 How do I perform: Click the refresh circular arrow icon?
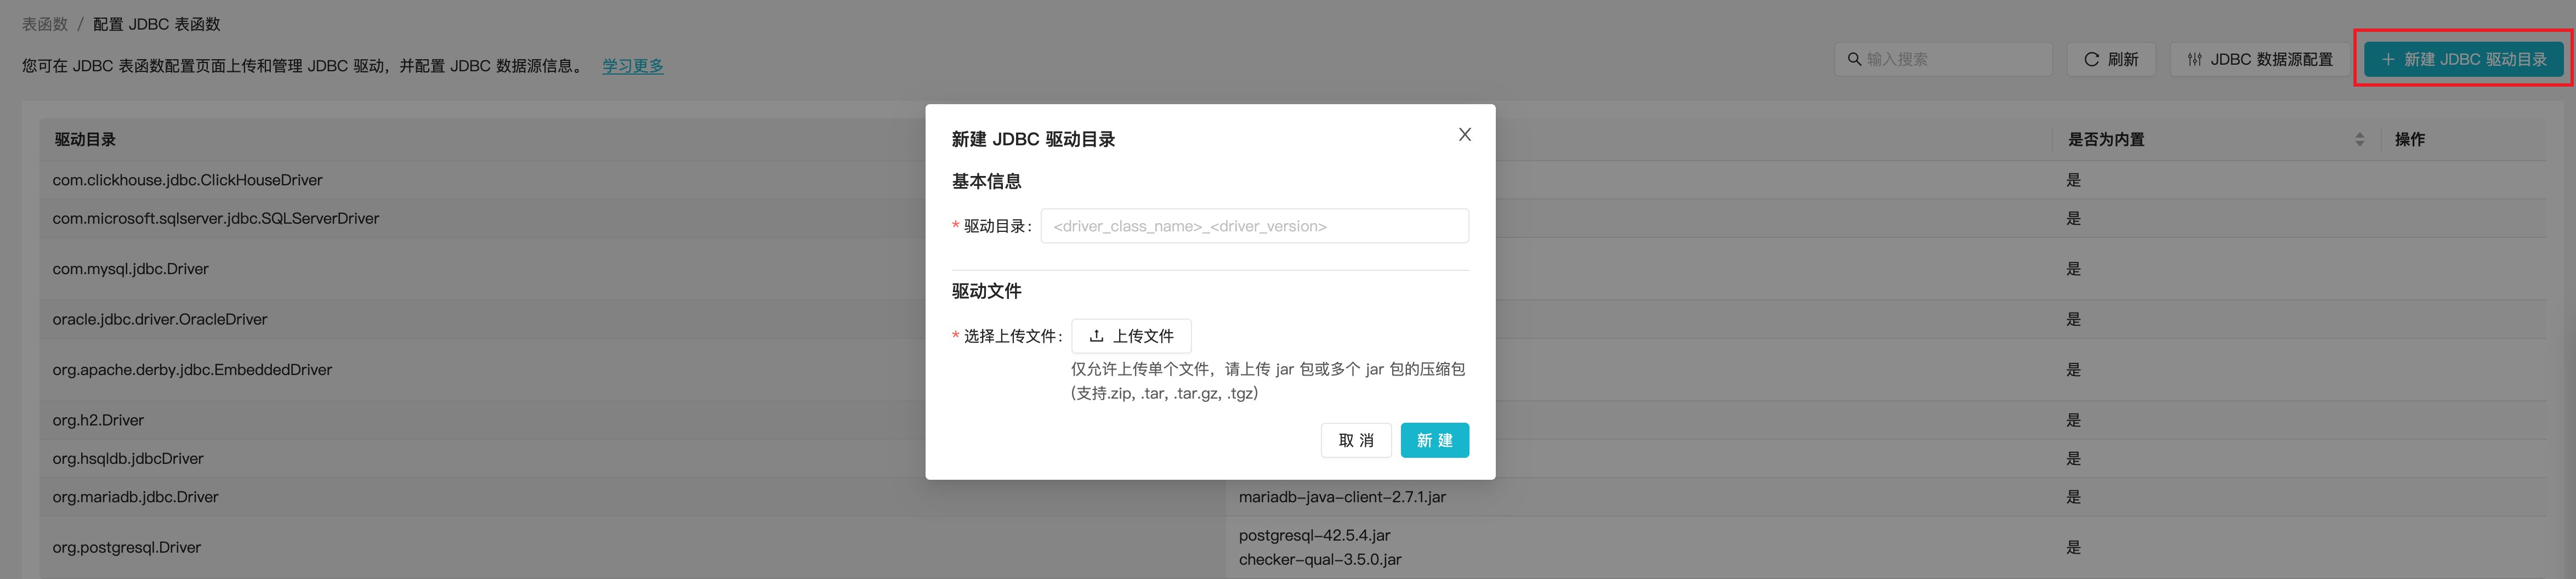coord(2091,59)
